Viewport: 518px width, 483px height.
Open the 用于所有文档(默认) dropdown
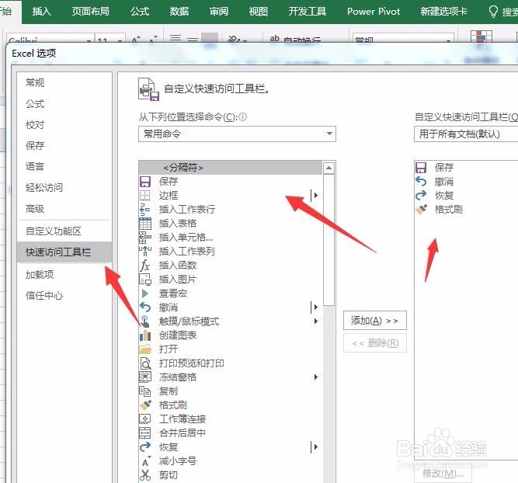pyautogui.click(x=466, y=134)
